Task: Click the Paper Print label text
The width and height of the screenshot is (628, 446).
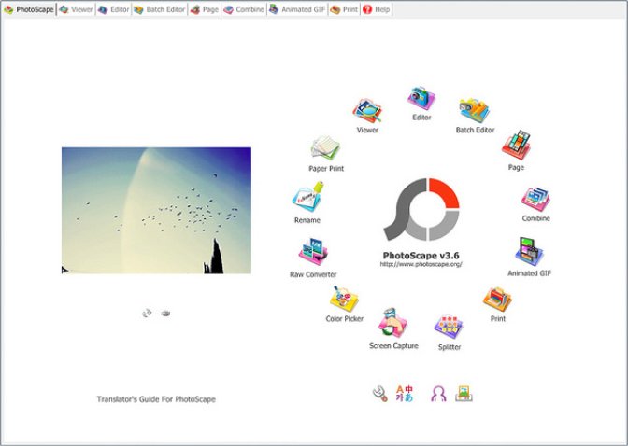Action: point(326,168)
